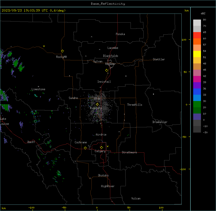Pick the yellow 51-54 dBZ legend swatch

[197, 54]
